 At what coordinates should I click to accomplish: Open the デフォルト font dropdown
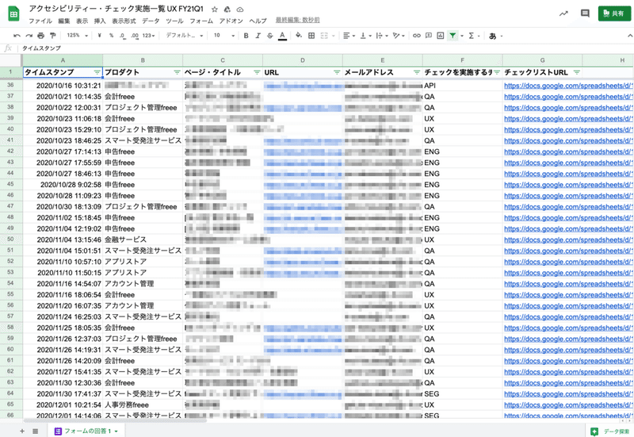pos(185,36)
